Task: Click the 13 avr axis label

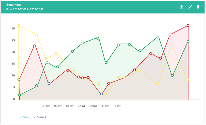Action: 117,106
